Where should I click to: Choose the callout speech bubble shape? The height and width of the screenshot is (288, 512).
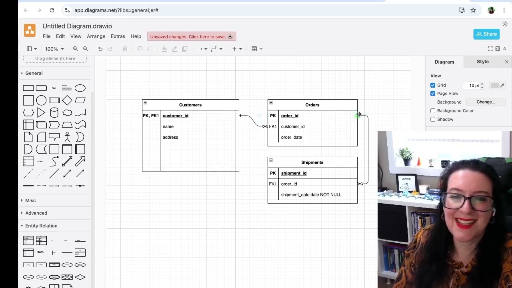coord(54,137)
